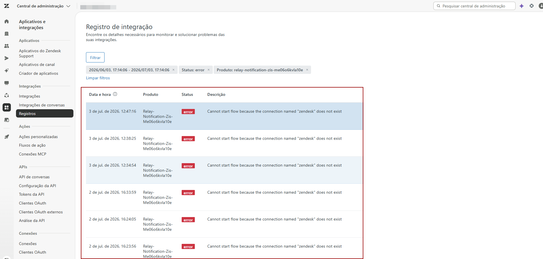Image resolution: width=543 pixels, height=259 pixels.
Task: Select the log row at 12:47:16
Action: [224, 116]
